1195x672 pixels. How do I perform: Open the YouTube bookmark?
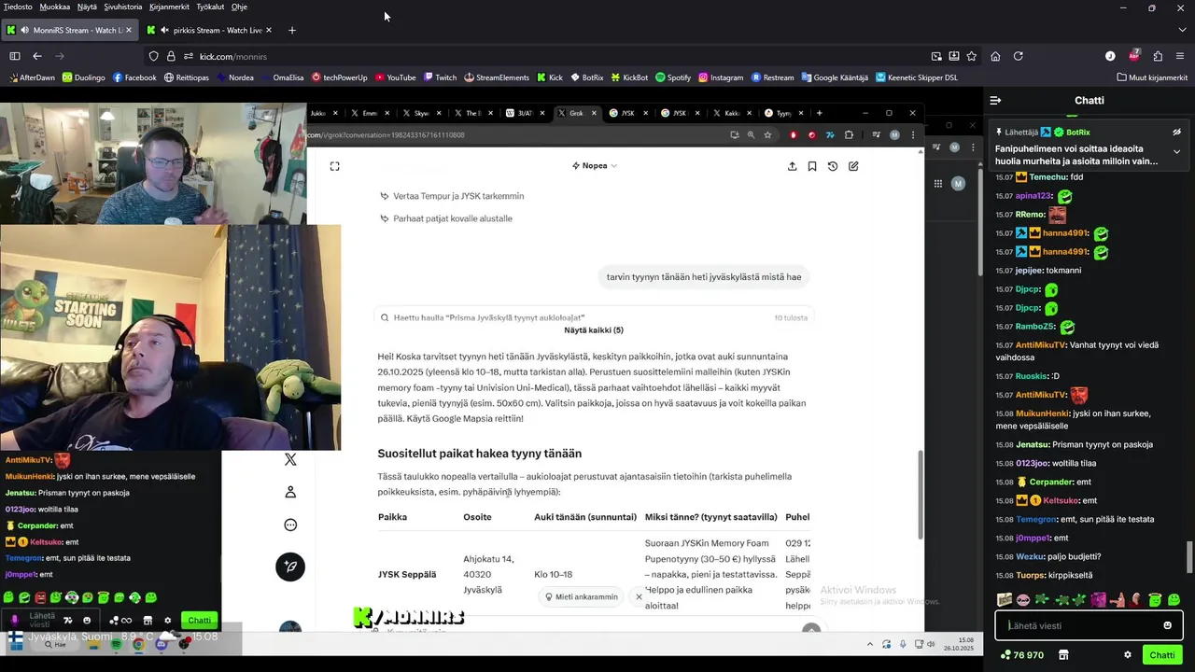(396, 77)
